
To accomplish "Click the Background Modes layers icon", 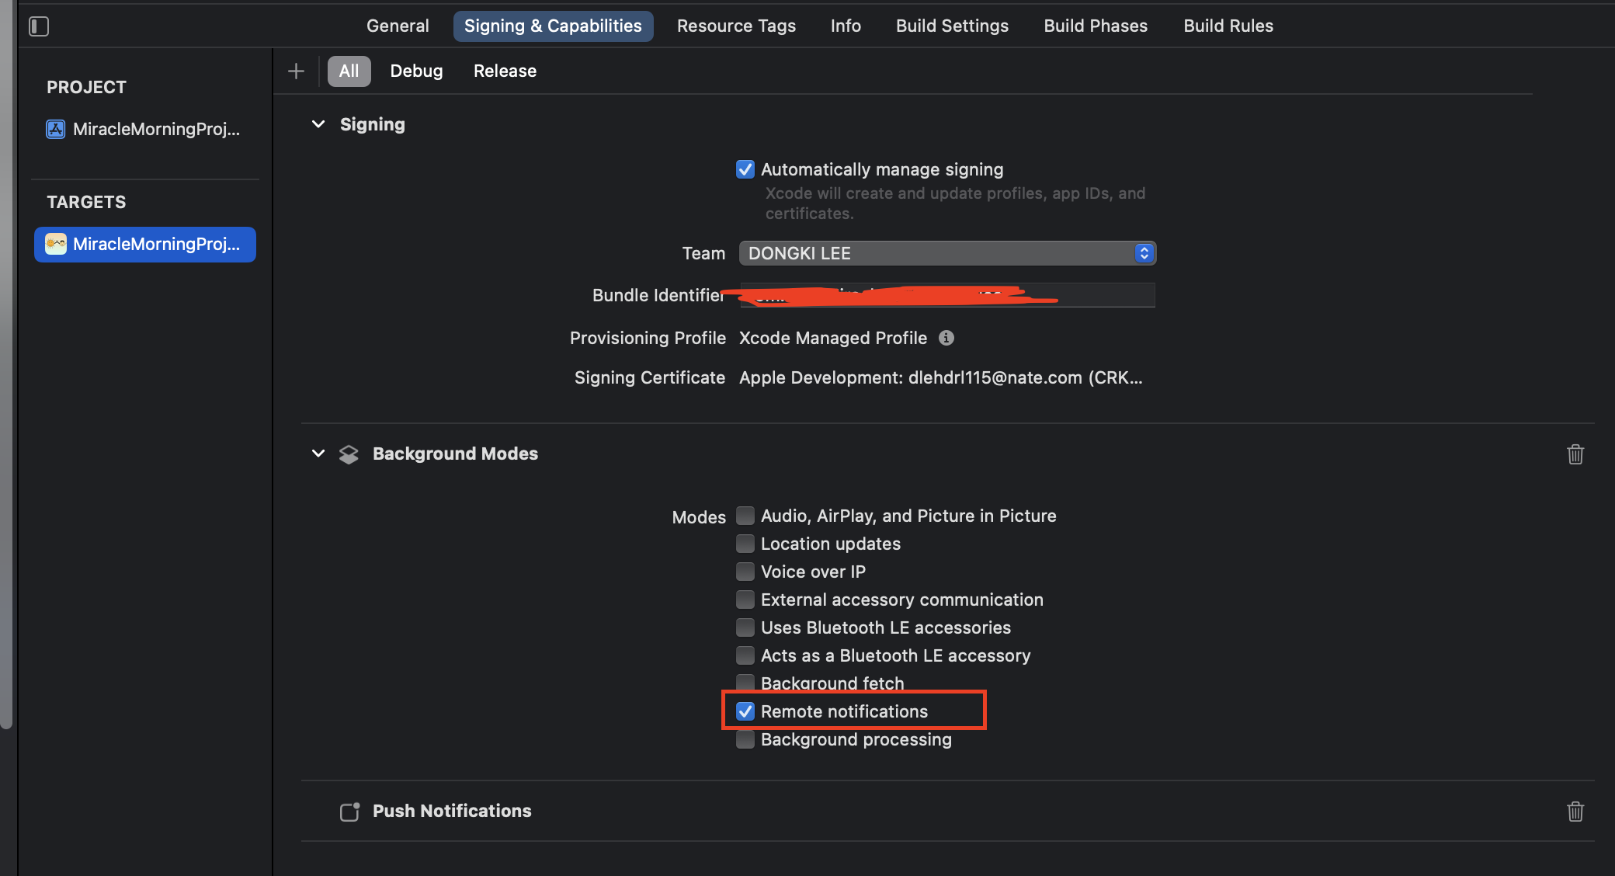I will [349, 454].
